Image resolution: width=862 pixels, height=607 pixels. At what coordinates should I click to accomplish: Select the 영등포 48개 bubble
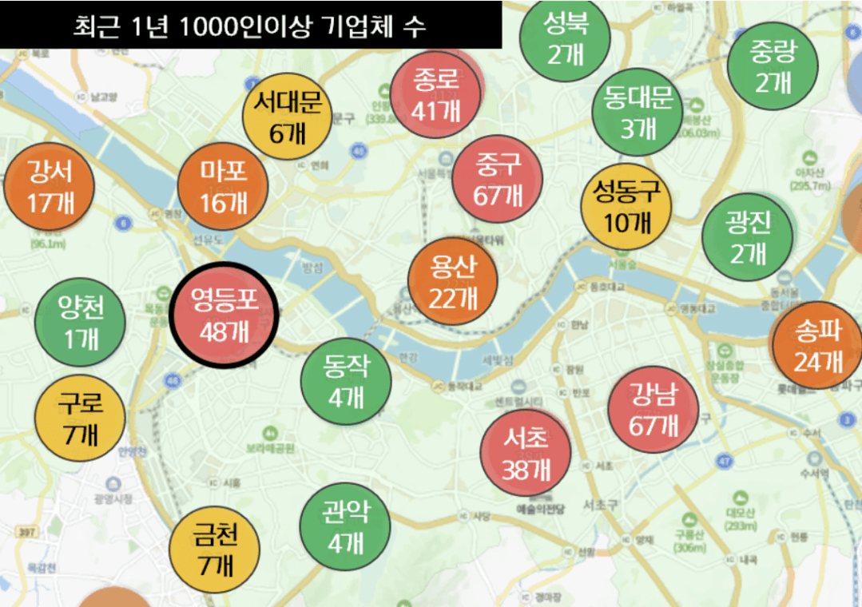click(224, 315)
